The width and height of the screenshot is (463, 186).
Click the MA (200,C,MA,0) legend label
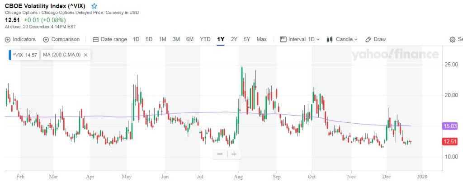point(61,55)
